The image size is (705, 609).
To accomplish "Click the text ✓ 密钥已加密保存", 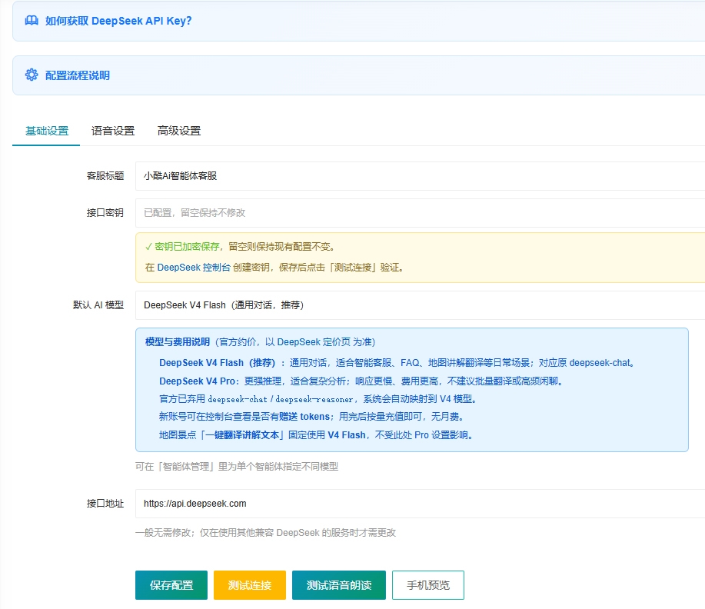I will [x=182, y=247].
